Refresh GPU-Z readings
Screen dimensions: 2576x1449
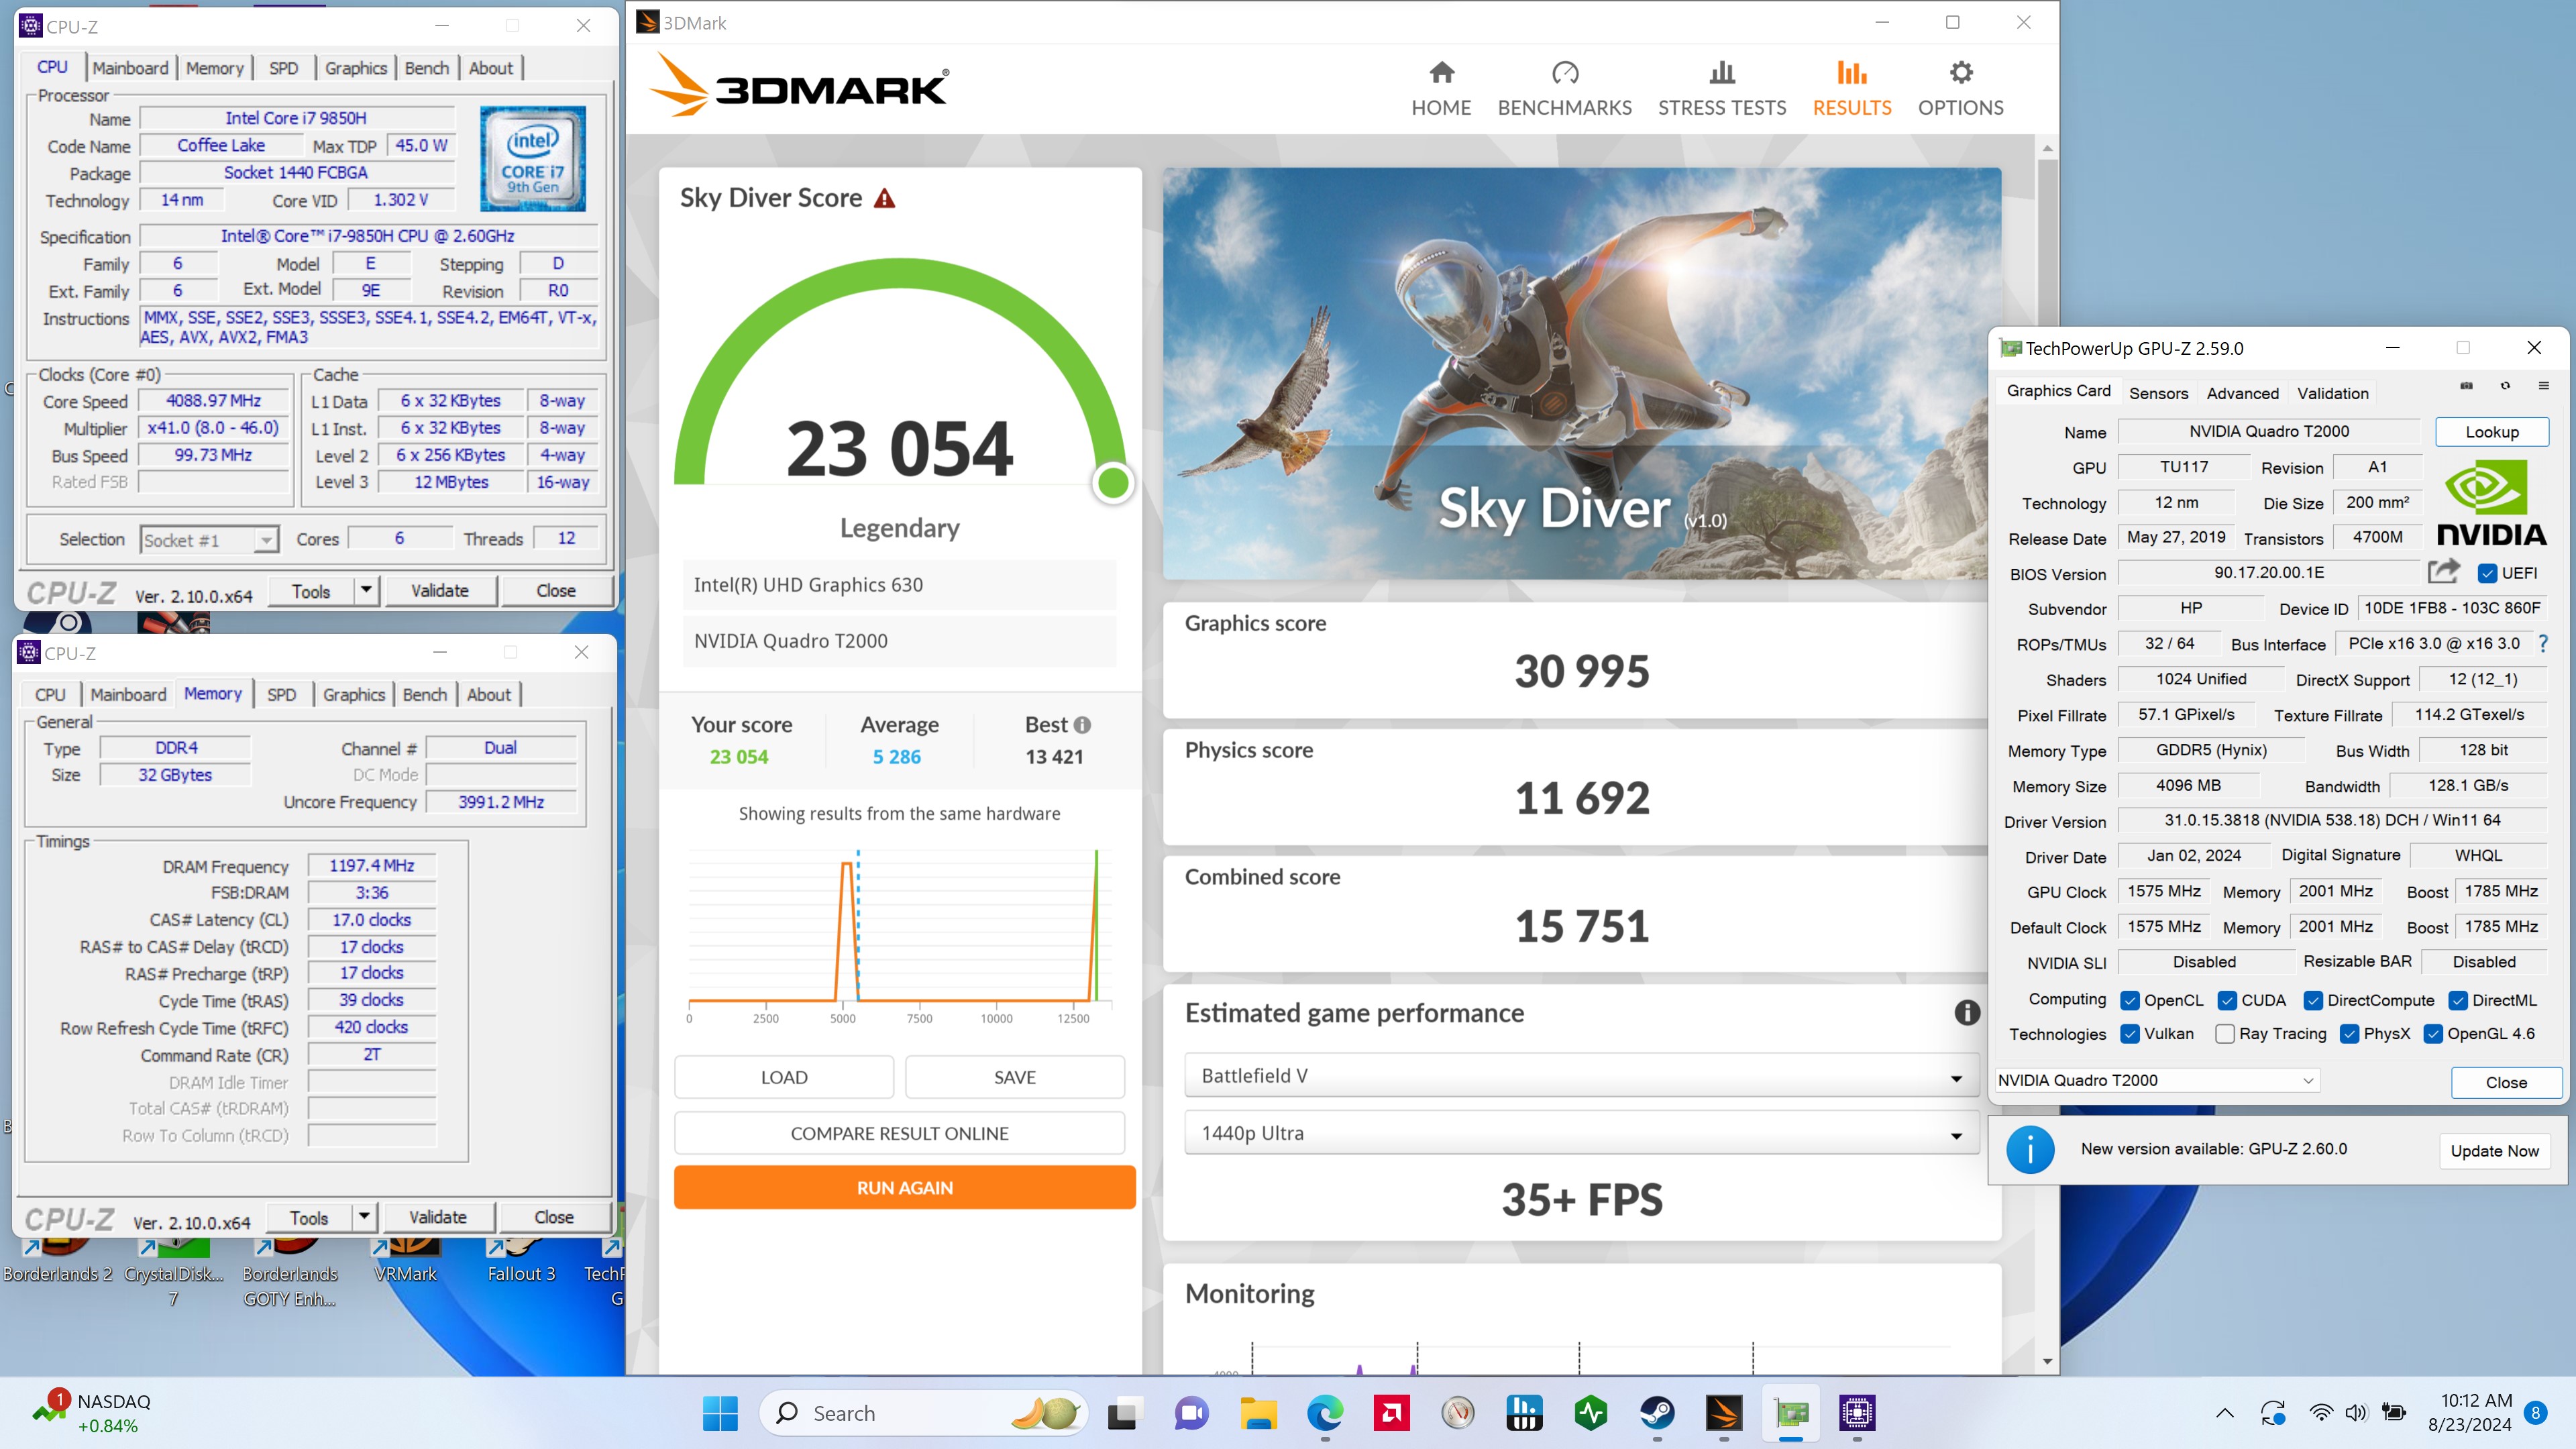[x=2505, y=386]
